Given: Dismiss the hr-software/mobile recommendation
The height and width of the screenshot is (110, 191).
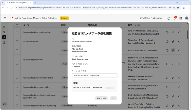Looking at the screenshot, I should tap(179, 42).
